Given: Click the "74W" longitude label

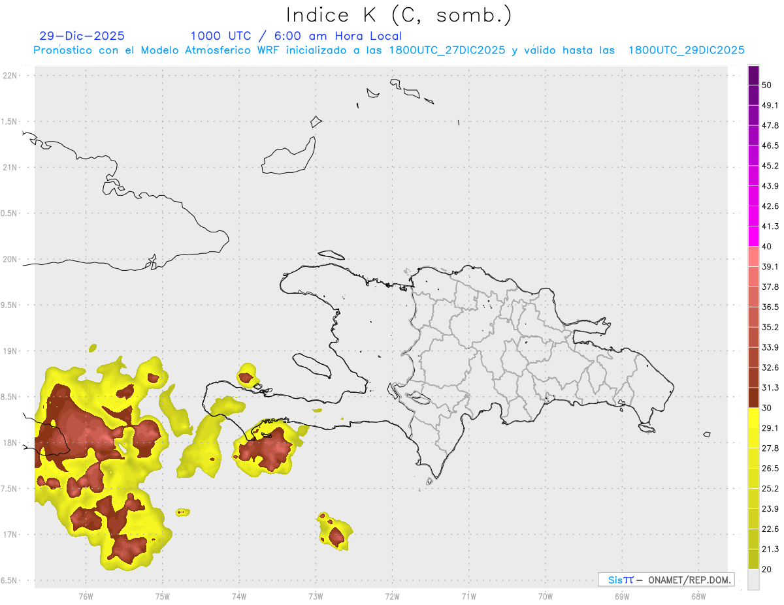Looking at the screenshot, I should click(x=238, y=597).
